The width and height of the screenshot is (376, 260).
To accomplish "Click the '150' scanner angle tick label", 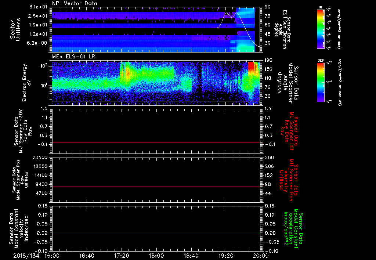I will click(268, 69).
